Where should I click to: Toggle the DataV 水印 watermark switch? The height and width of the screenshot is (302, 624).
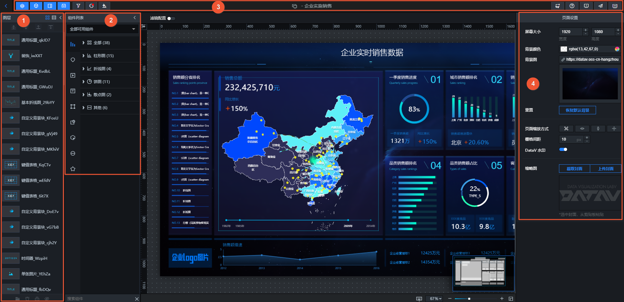tap(563, 149)
